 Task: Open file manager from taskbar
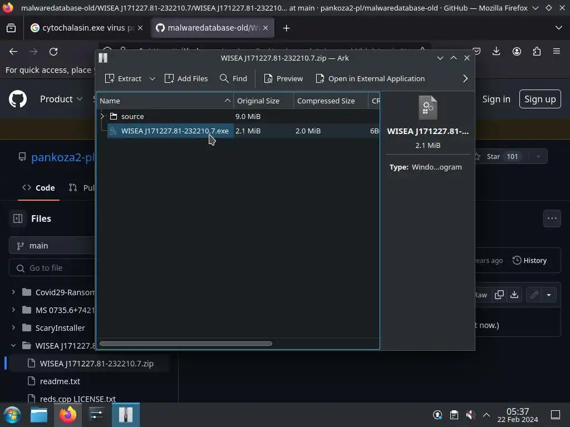[x=39, y=415]
